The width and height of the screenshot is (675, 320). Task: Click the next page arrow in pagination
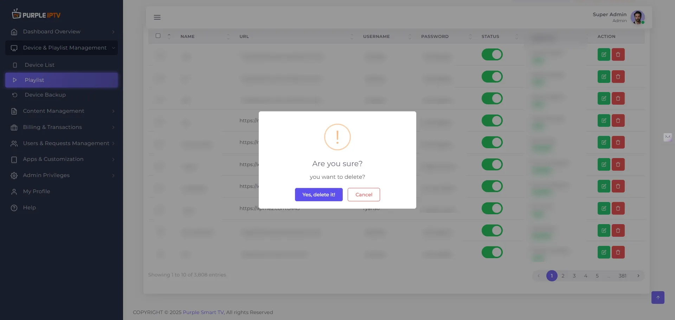[x=638, y=276]
